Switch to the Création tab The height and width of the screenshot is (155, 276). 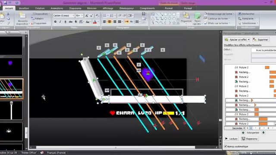(x=40, y=8)
